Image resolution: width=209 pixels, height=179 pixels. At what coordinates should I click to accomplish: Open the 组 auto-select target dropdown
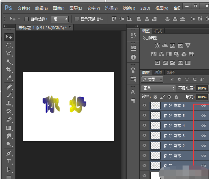(60, 19)
